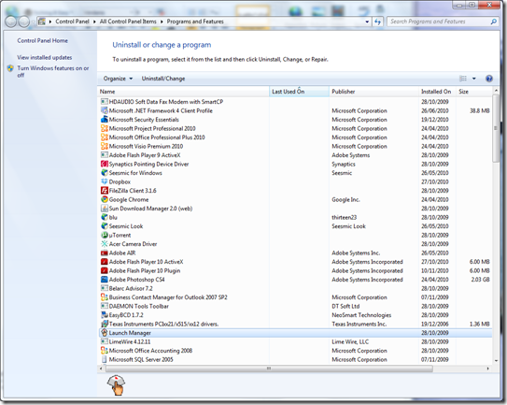This screenshot has height=405, width=507.
Task: Expand the arrow before Control Panel breadcrumb
Action: point(50,22)
